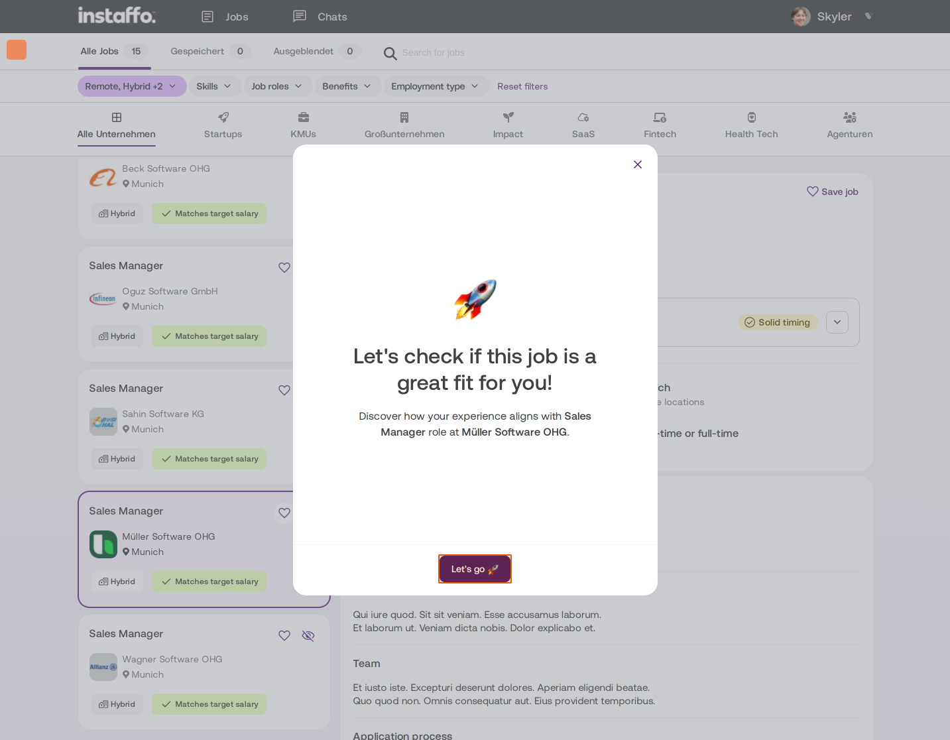Click Reset filters link

click(x=522, y=86)
